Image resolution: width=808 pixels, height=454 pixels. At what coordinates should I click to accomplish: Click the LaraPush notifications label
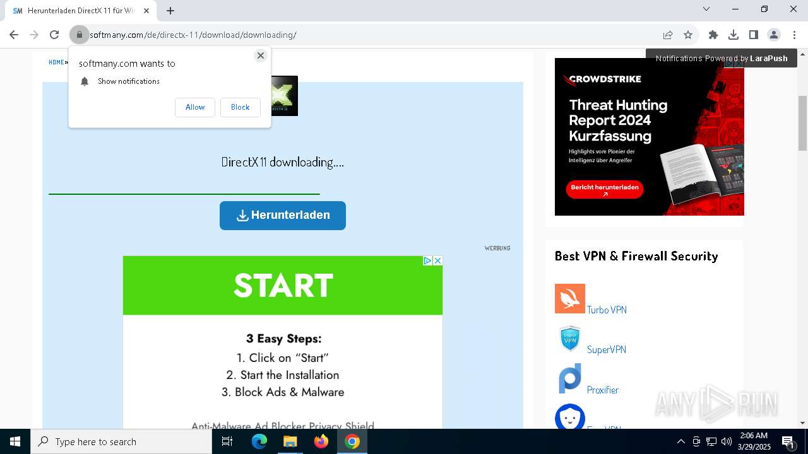(722, 58)
